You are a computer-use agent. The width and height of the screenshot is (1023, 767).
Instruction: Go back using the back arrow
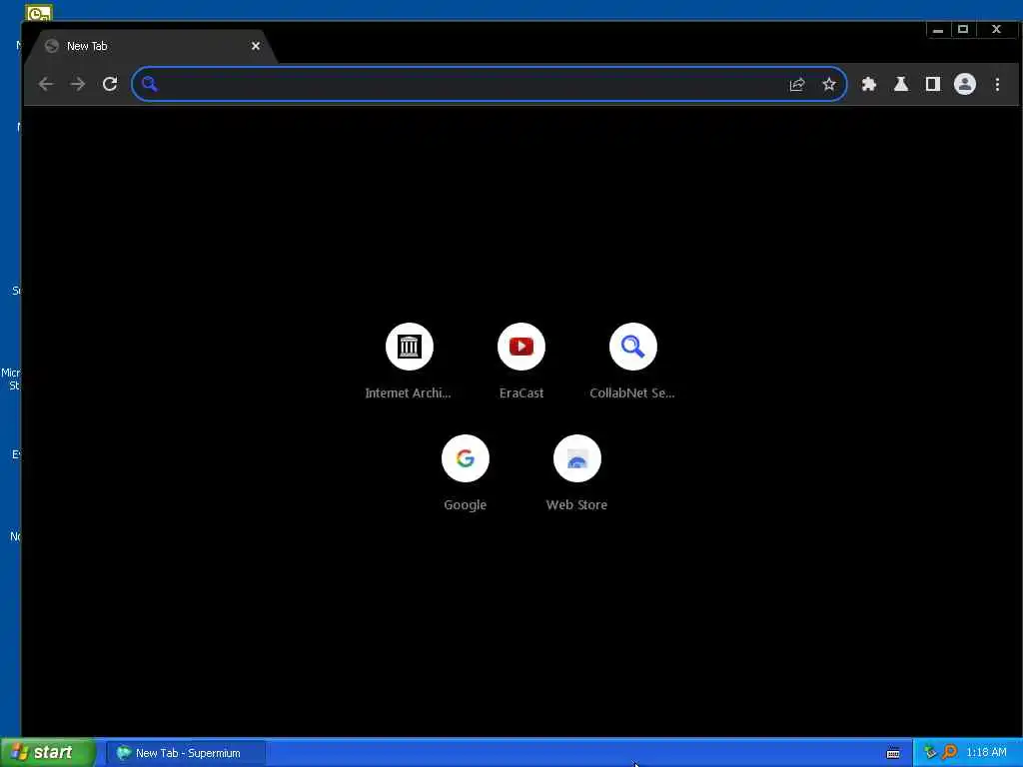[46, 84]
